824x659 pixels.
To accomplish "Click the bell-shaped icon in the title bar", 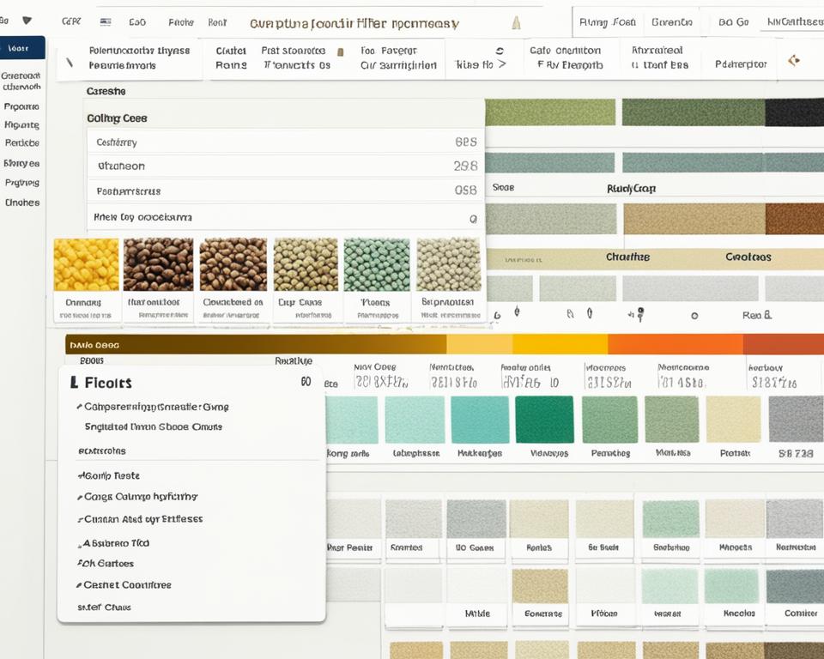I will pos(516,23).
